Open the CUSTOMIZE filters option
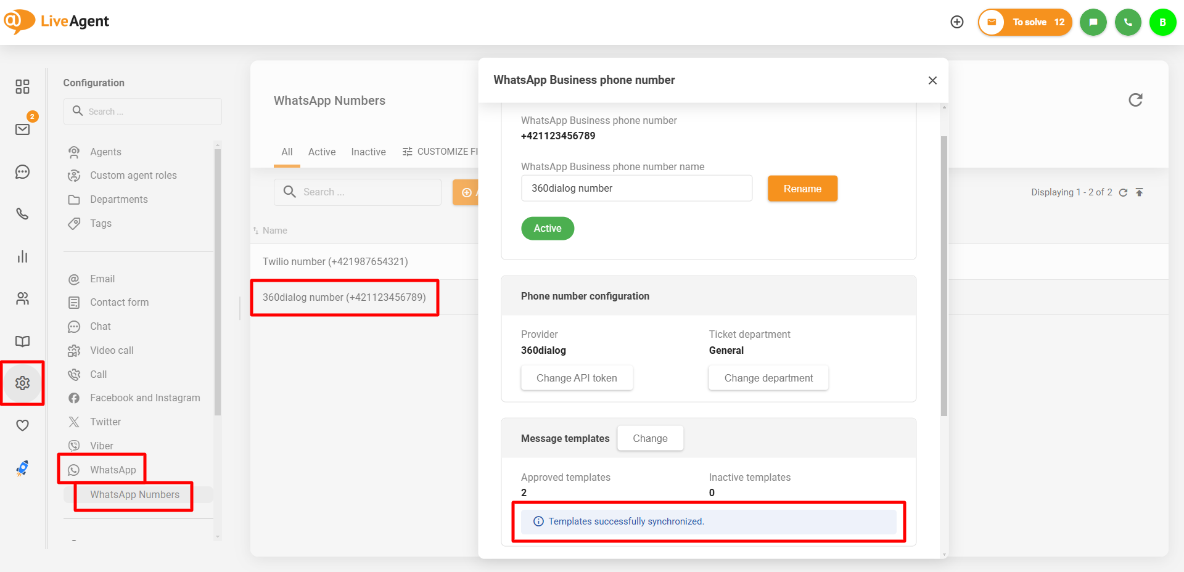The image size is (1184, 572). 440,152
